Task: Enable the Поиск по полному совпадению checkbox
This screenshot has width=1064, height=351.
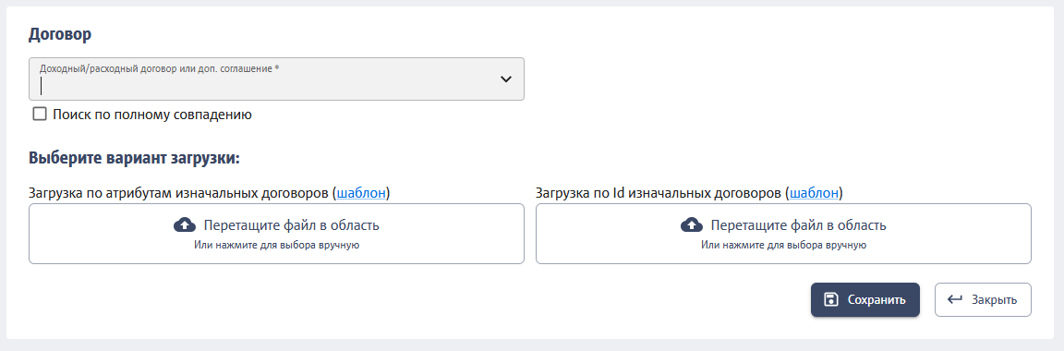Action: [x=40, y=114]
